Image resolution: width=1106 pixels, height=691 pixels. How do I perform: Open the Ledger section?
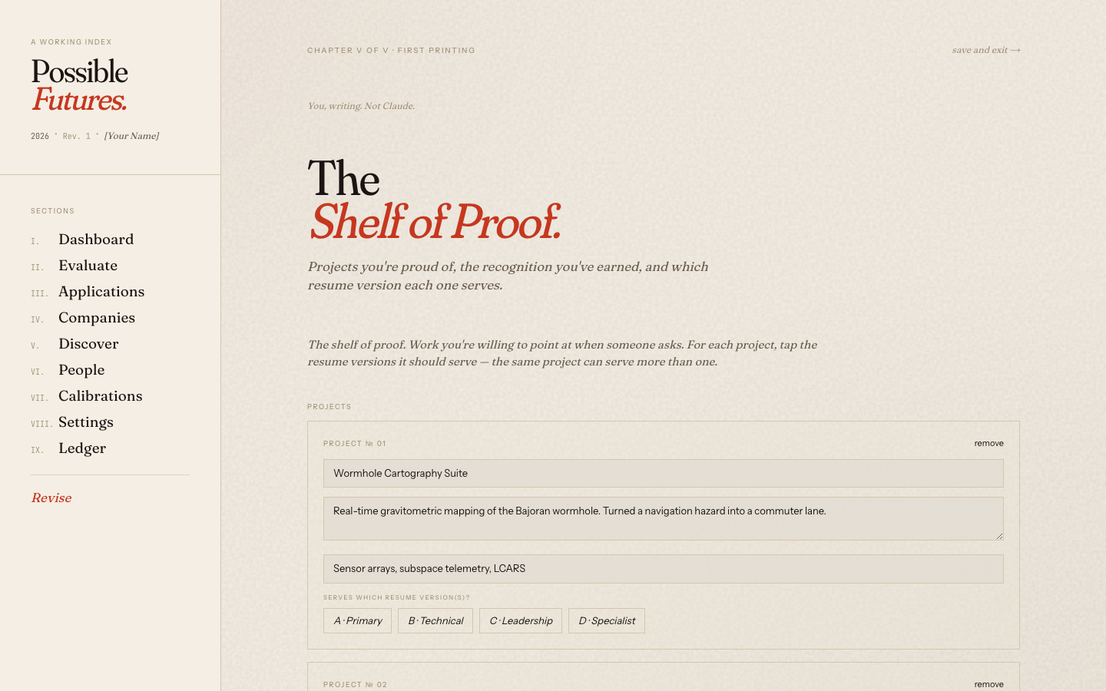82,448
